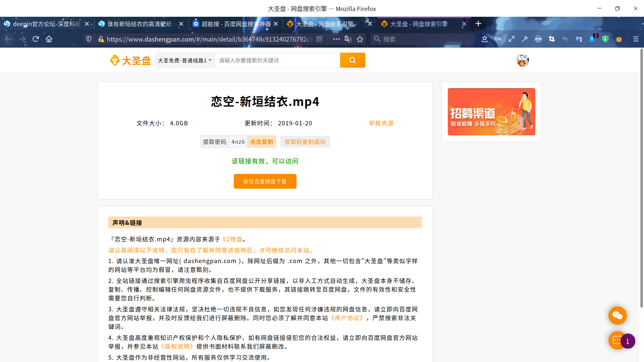
Task: Open the WeChat floating icon
Action: pyautogui.click(x=618, y=315)
